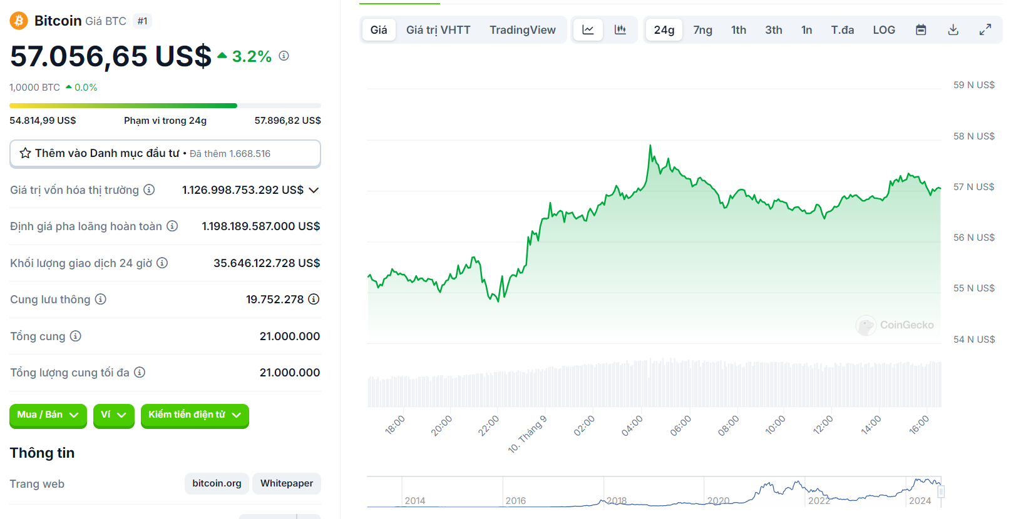Click right handle of historical range navigator
The image size is (1011, 519).
click(941, 492)
